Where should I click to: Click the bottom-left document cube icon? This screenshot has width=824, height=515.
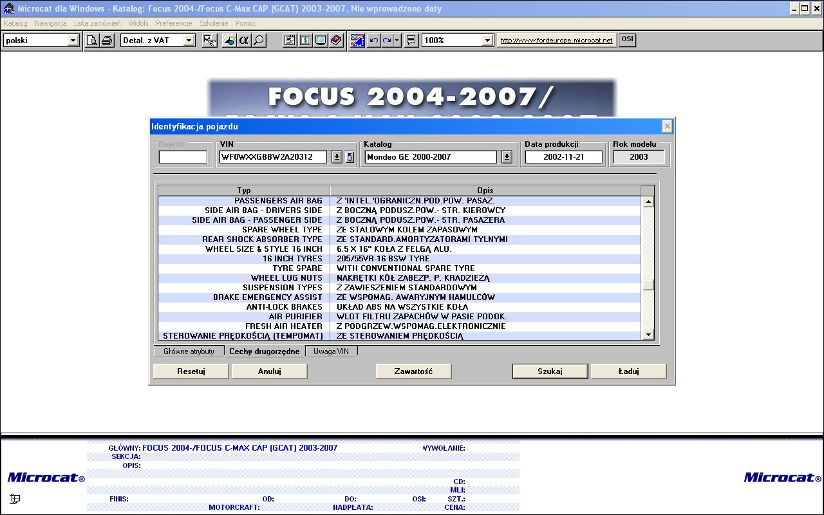coord(15,498)
